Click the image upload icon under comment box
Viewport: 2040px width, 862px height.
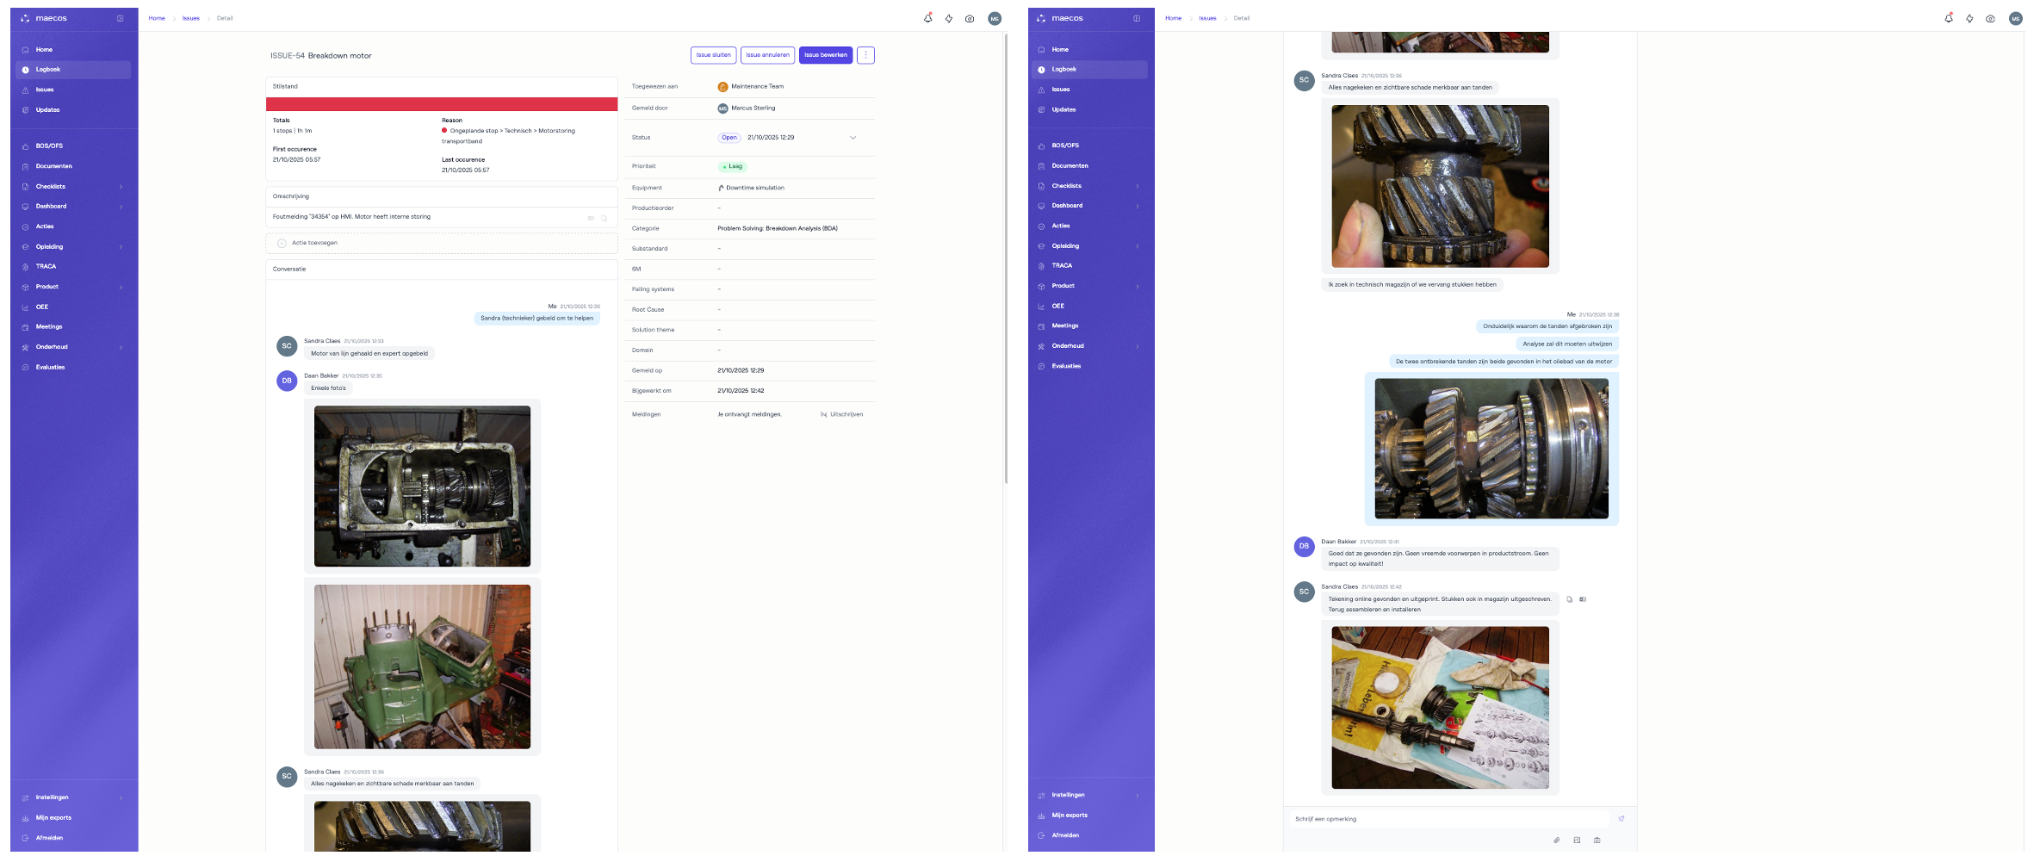pos(1577,840)
